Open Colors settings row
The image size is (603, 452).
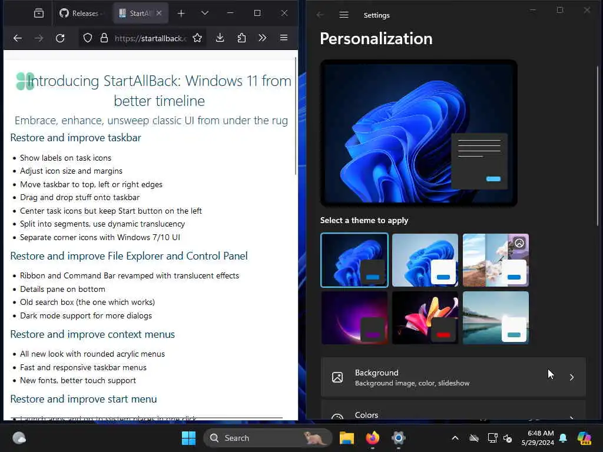click(453, 411)
